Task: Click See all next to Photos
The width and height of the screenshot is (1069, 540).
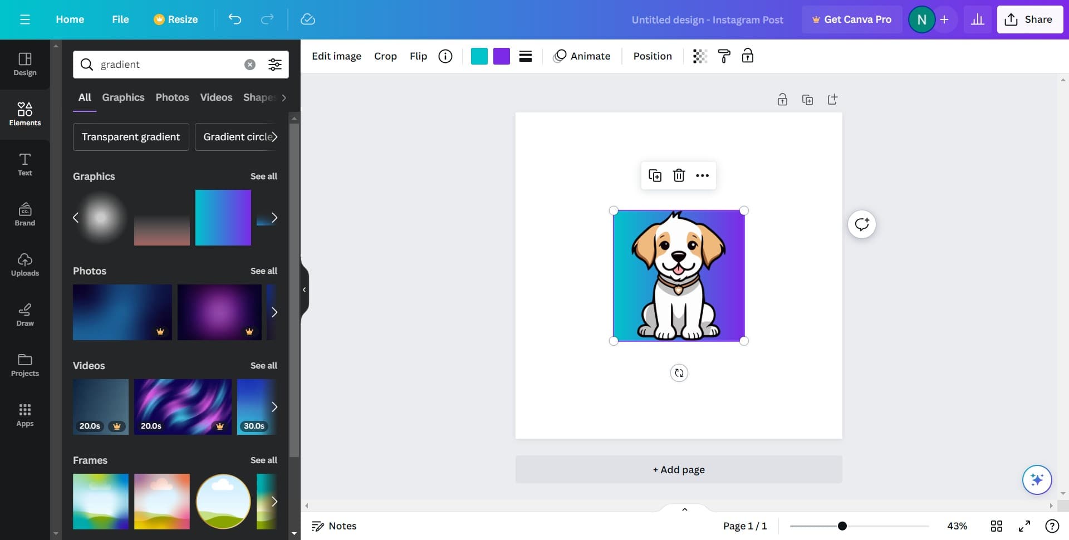Action: (x=263, y=271)
